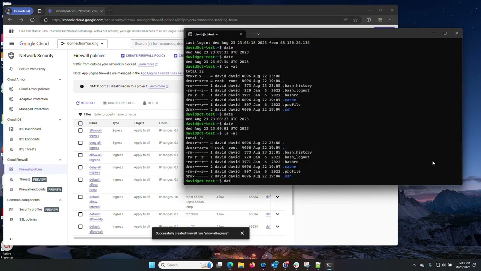Select the david@ct-test terminal tab

(216, 34)
